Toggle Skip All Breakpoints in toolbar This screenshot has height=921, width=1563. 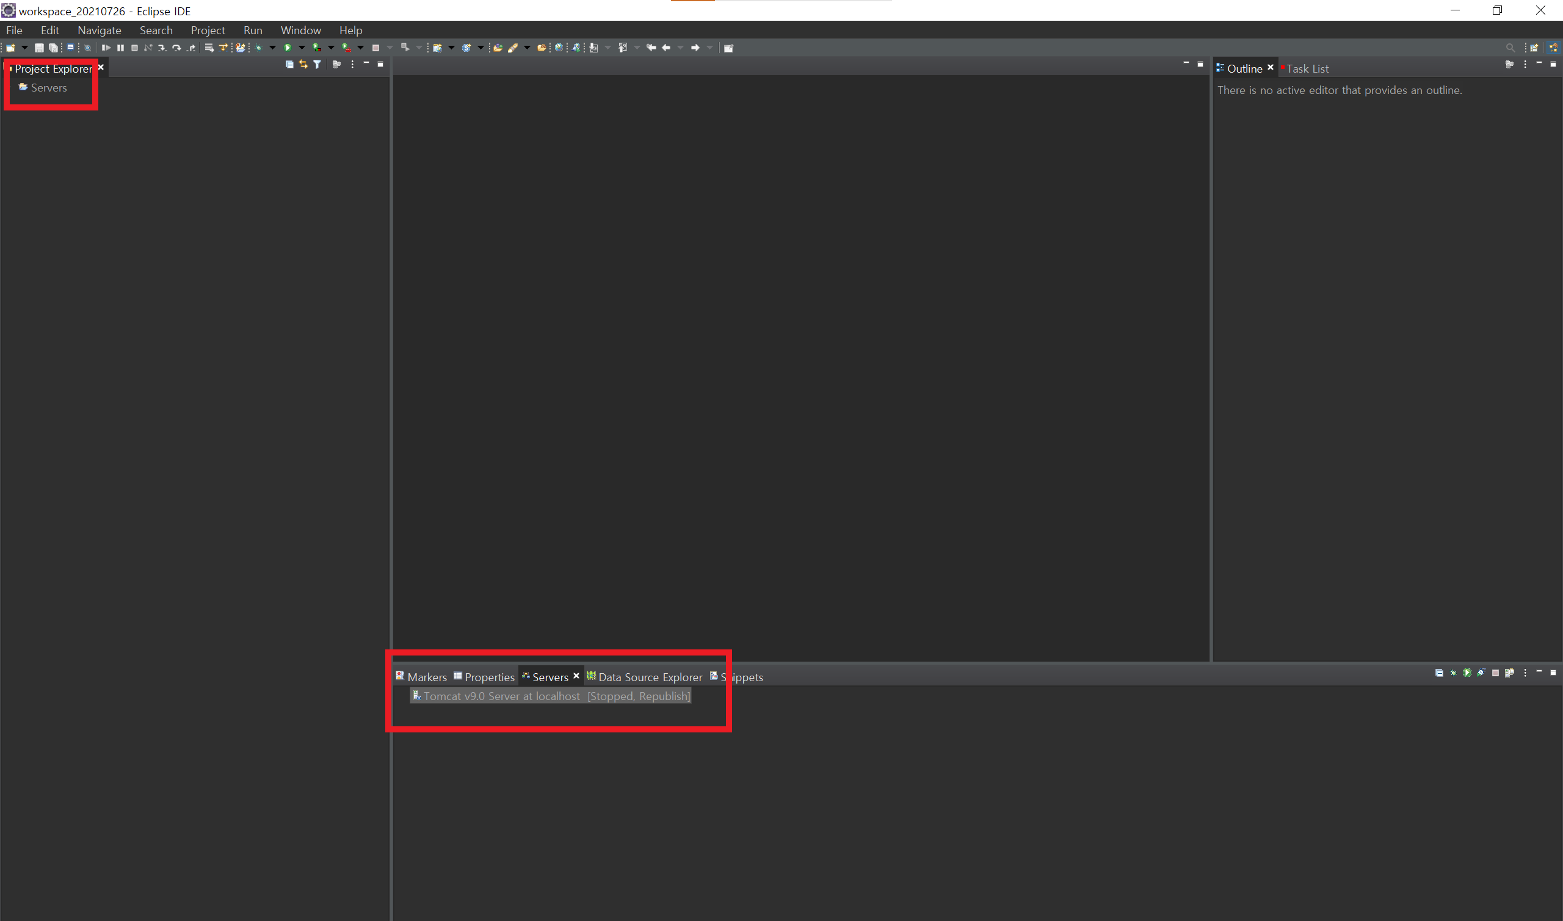pos(87,48)
